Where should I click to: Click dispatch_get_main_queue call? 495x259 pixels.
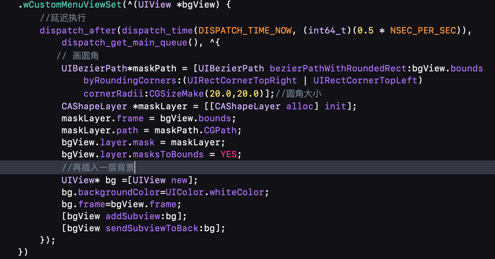pyautogui.click(x=124, y=43)
